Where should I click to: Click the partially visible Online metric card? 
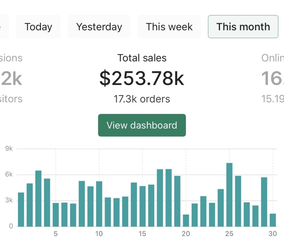(x=273, y=78)
